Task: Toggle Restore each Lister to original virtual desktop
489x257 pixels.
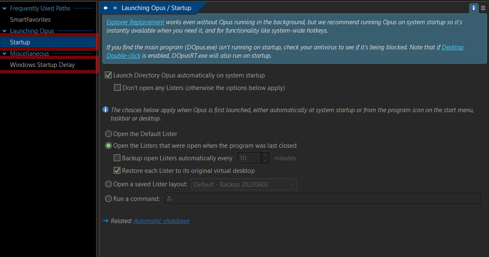Action: point(117,170)
